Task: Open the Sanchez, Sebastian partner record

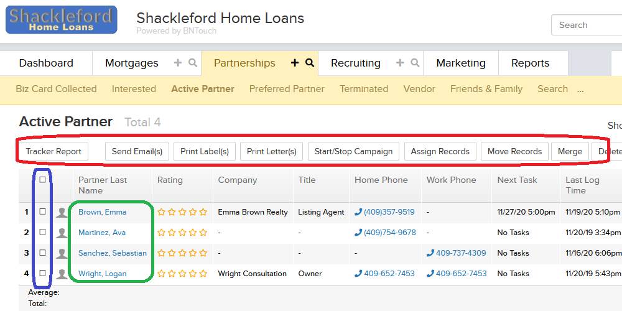Action: 113,253
